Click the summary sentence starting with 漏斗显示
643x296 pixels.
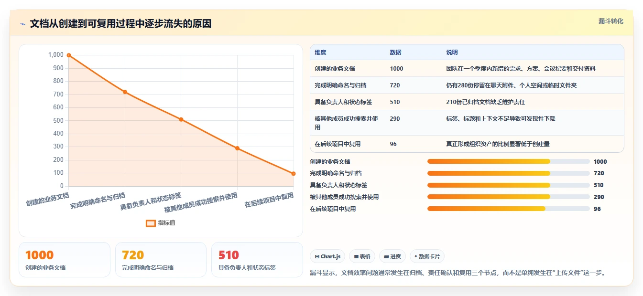pyautogui.click(x=459, y=273)
